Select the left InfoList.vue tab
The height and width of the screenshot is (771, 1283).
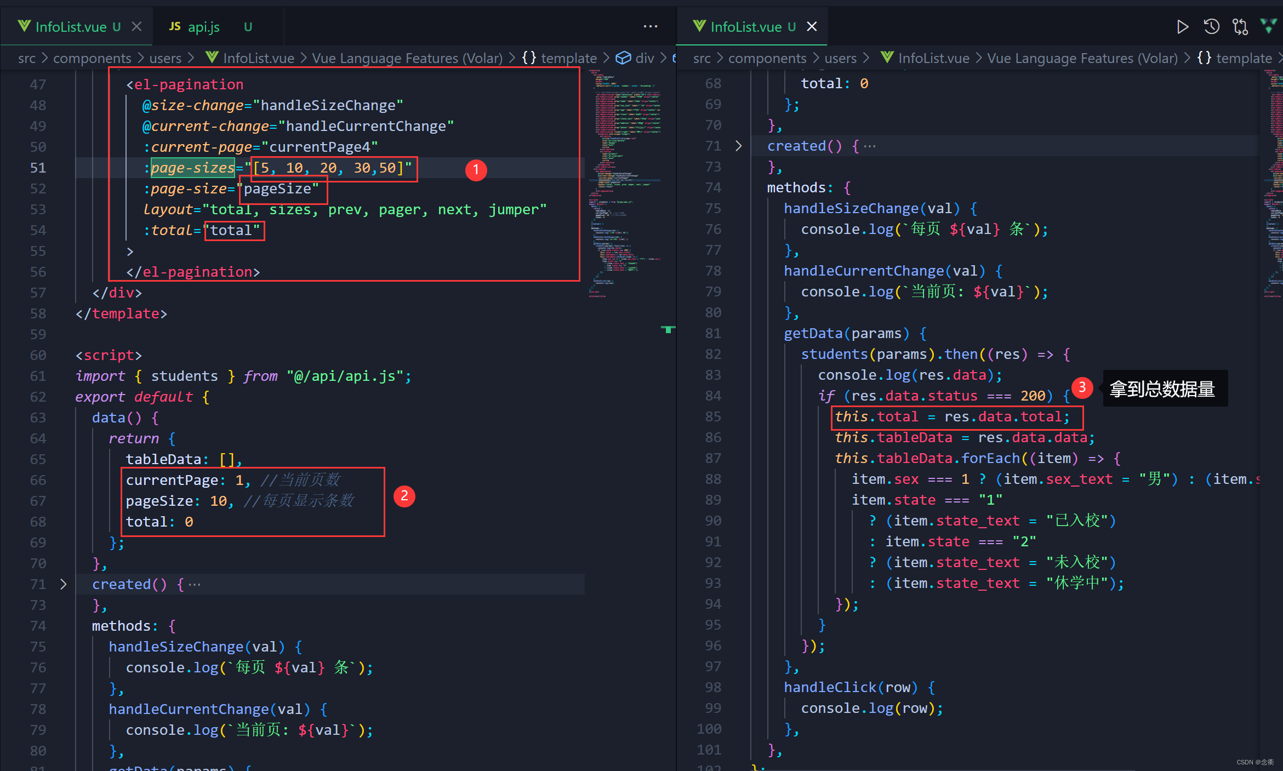click(x=70, y=27)
